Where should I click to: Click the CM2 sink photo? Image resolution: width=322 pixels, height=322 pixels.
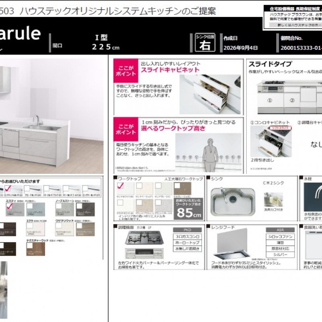(233, 201)
